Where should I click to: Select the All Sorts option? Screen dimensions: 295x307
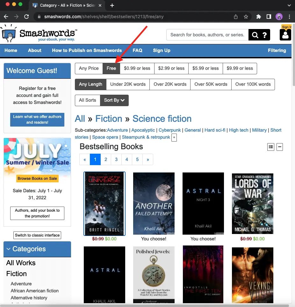88,100
